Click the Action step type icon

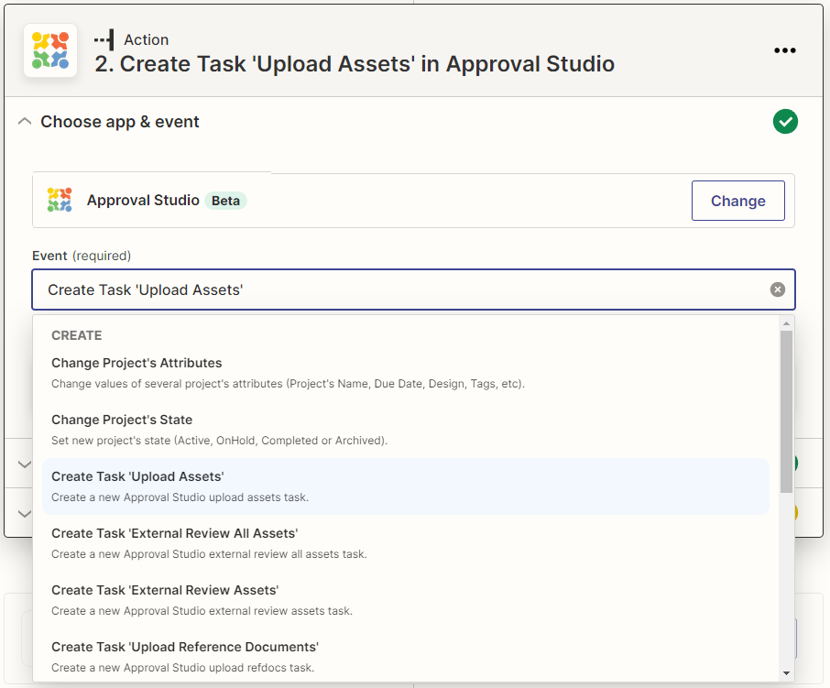pos(104,39)
